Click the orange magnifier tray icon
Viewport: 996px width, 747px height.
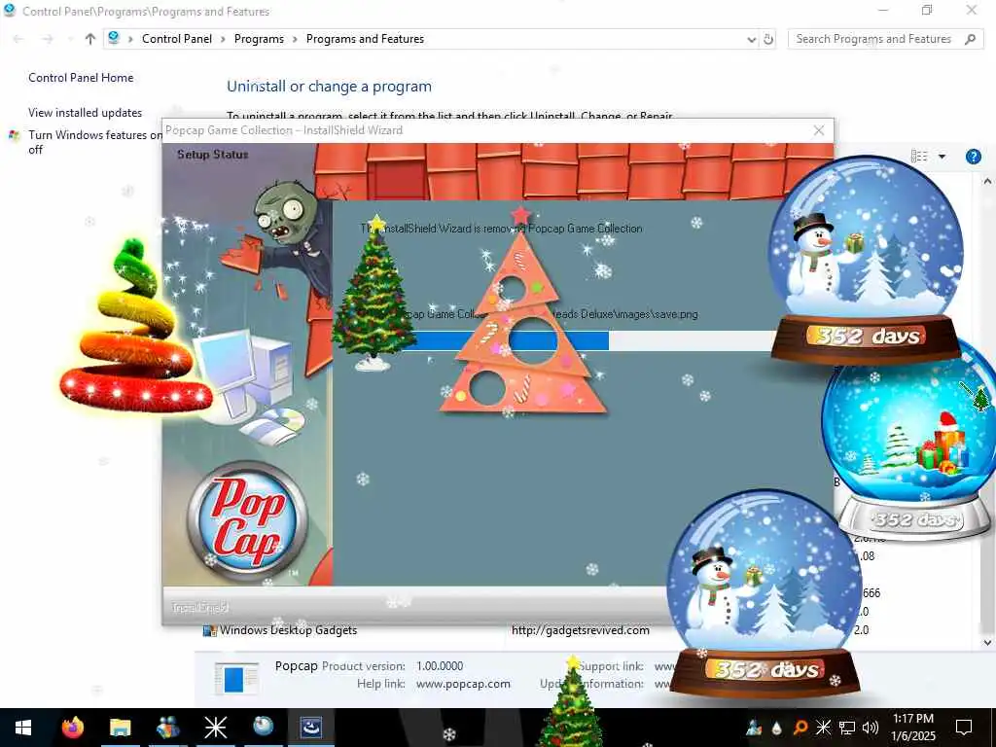coord(800,728)
